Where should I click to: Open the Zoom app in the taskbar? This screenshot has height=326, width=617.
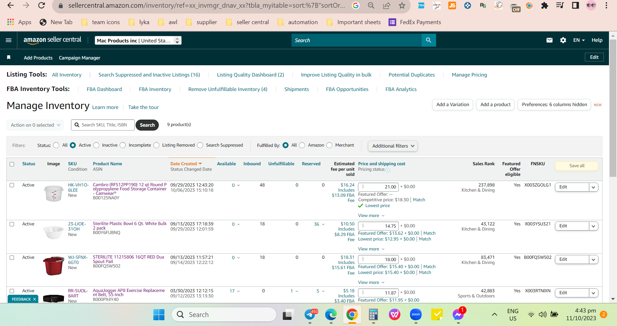pos(416,314)
